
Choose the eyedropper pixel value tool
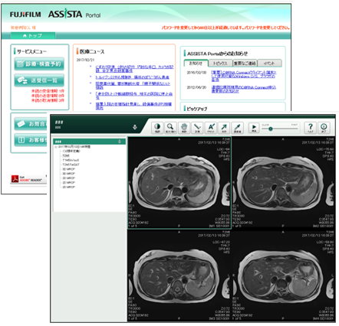tap(237, 128)
